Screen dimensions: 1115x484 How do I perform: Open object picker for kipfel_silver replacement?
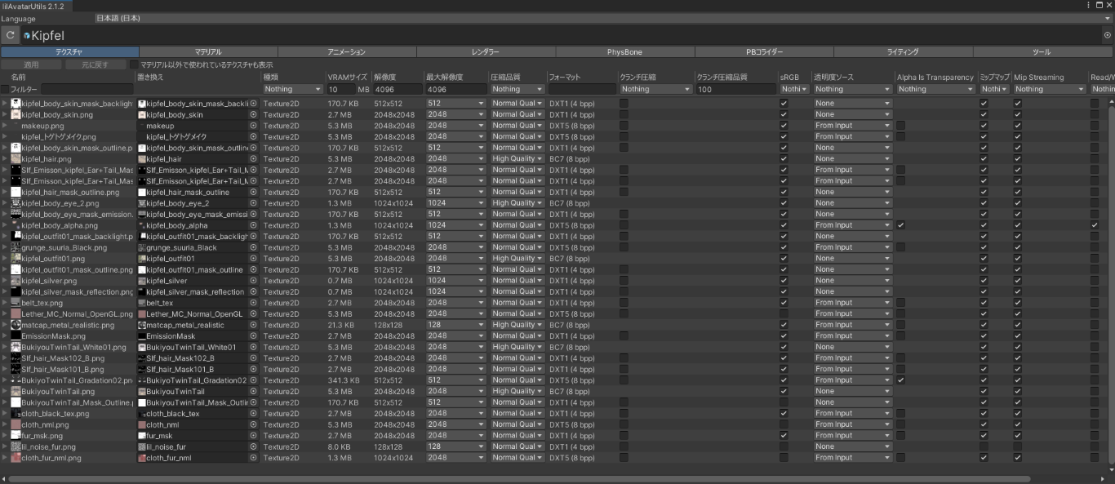pos(253,281)
